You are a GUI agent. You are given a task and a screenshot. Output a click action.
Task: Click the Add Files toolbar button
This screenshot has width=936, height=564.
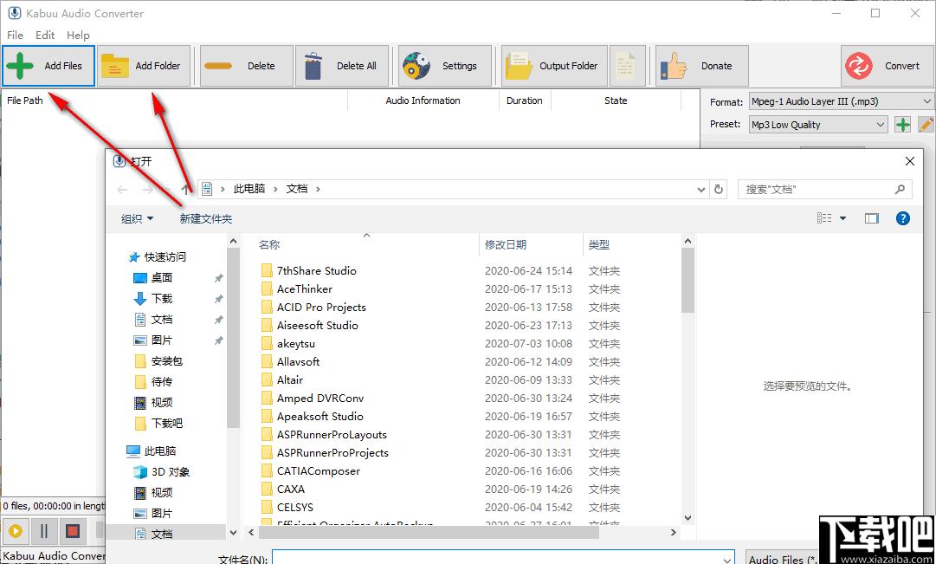(48, 66)
